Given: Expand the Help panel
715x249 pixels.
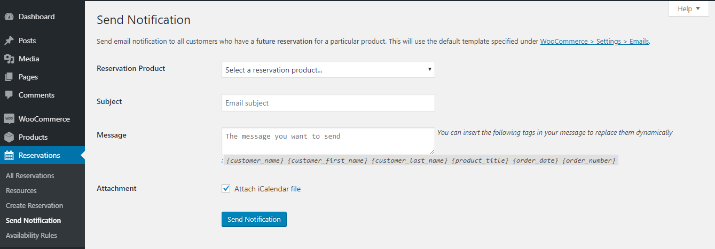Looking at the screenshot, I should (688, 9).
